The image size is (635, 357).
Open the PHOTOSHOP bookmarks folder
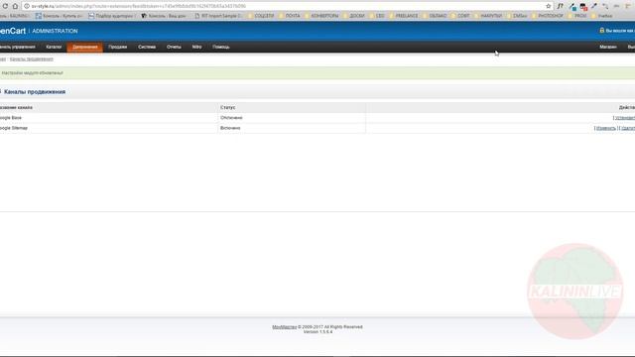(x=547, y=16)
